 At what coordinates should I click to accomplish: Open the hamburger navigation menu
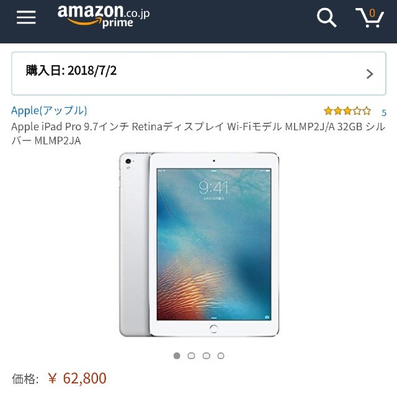pyautogui.click(x=26, y=17)
